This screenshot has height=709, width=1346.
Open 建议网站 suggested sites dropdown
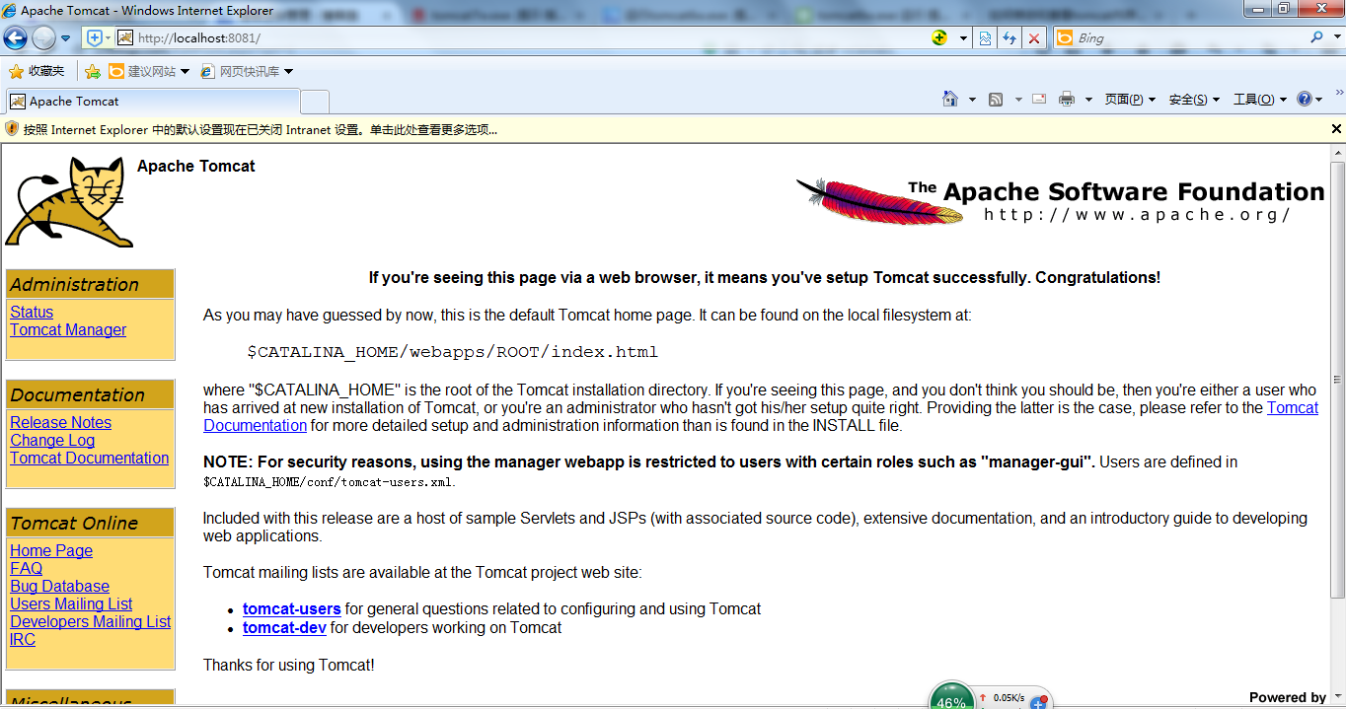148,71
